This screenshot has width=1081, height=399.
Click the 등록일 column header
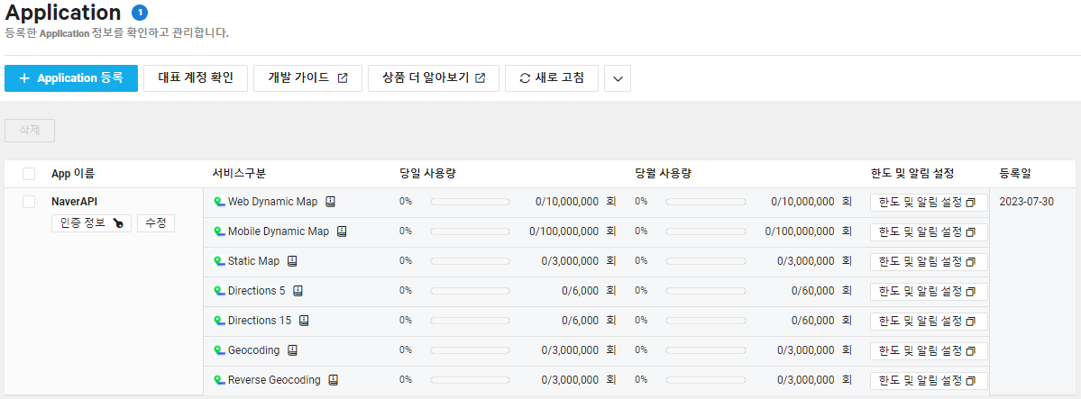point(1015,174)
